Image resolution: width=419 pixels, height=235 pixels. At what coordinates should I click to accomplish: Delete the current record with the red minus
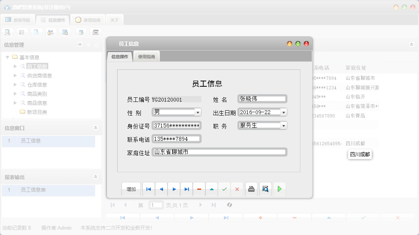[x=199, y=189]
